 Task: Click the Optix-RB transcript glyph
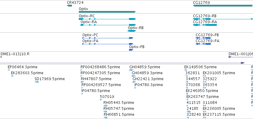pyautogui.click(x=132, y=31)
